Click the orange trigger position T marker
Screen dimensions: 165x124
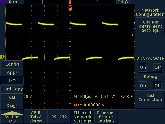(70, 9)
